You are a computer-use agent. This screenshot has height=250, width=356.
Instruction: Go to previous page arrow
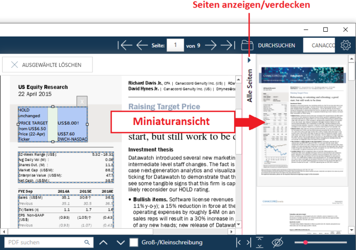(x=142, y=45)
